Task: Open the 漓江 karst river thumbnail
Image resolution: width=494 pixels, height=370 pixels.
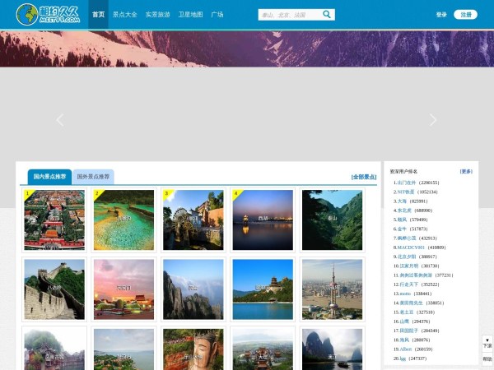Action: [332, 349]
